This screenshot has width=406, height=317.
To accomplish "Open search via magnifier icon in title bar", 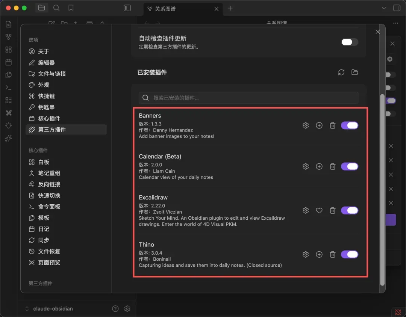I will pos(56,8).
